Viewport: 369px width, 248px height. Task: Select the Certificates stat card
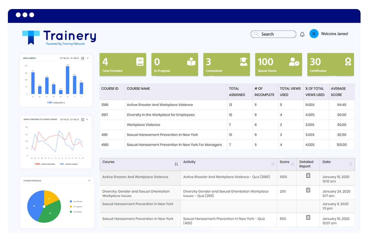[330, 64]
